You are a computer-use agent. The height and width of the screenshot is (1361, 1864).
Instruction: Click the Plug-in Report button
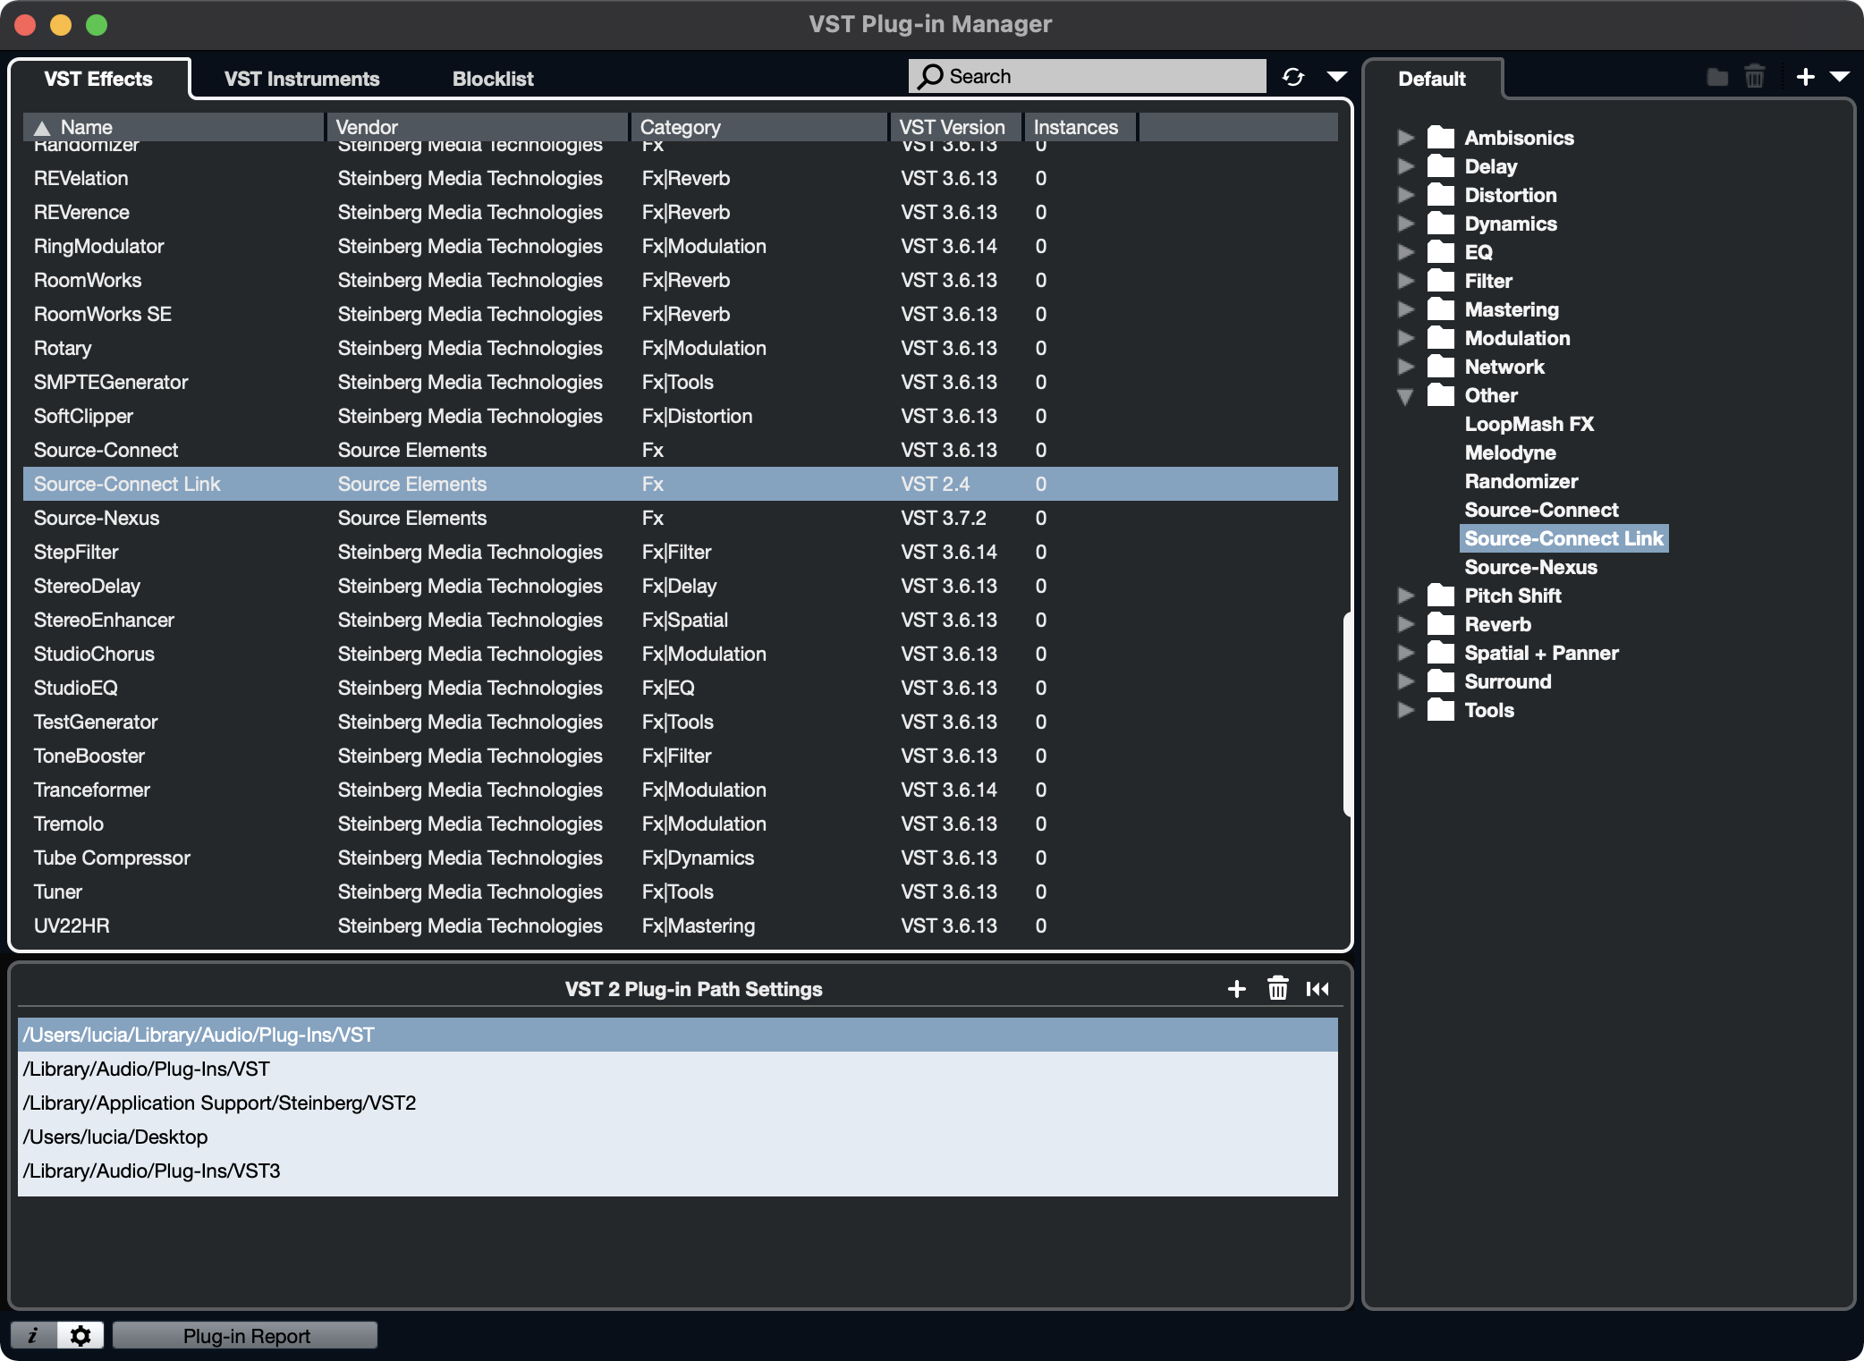coord(246,1335)
